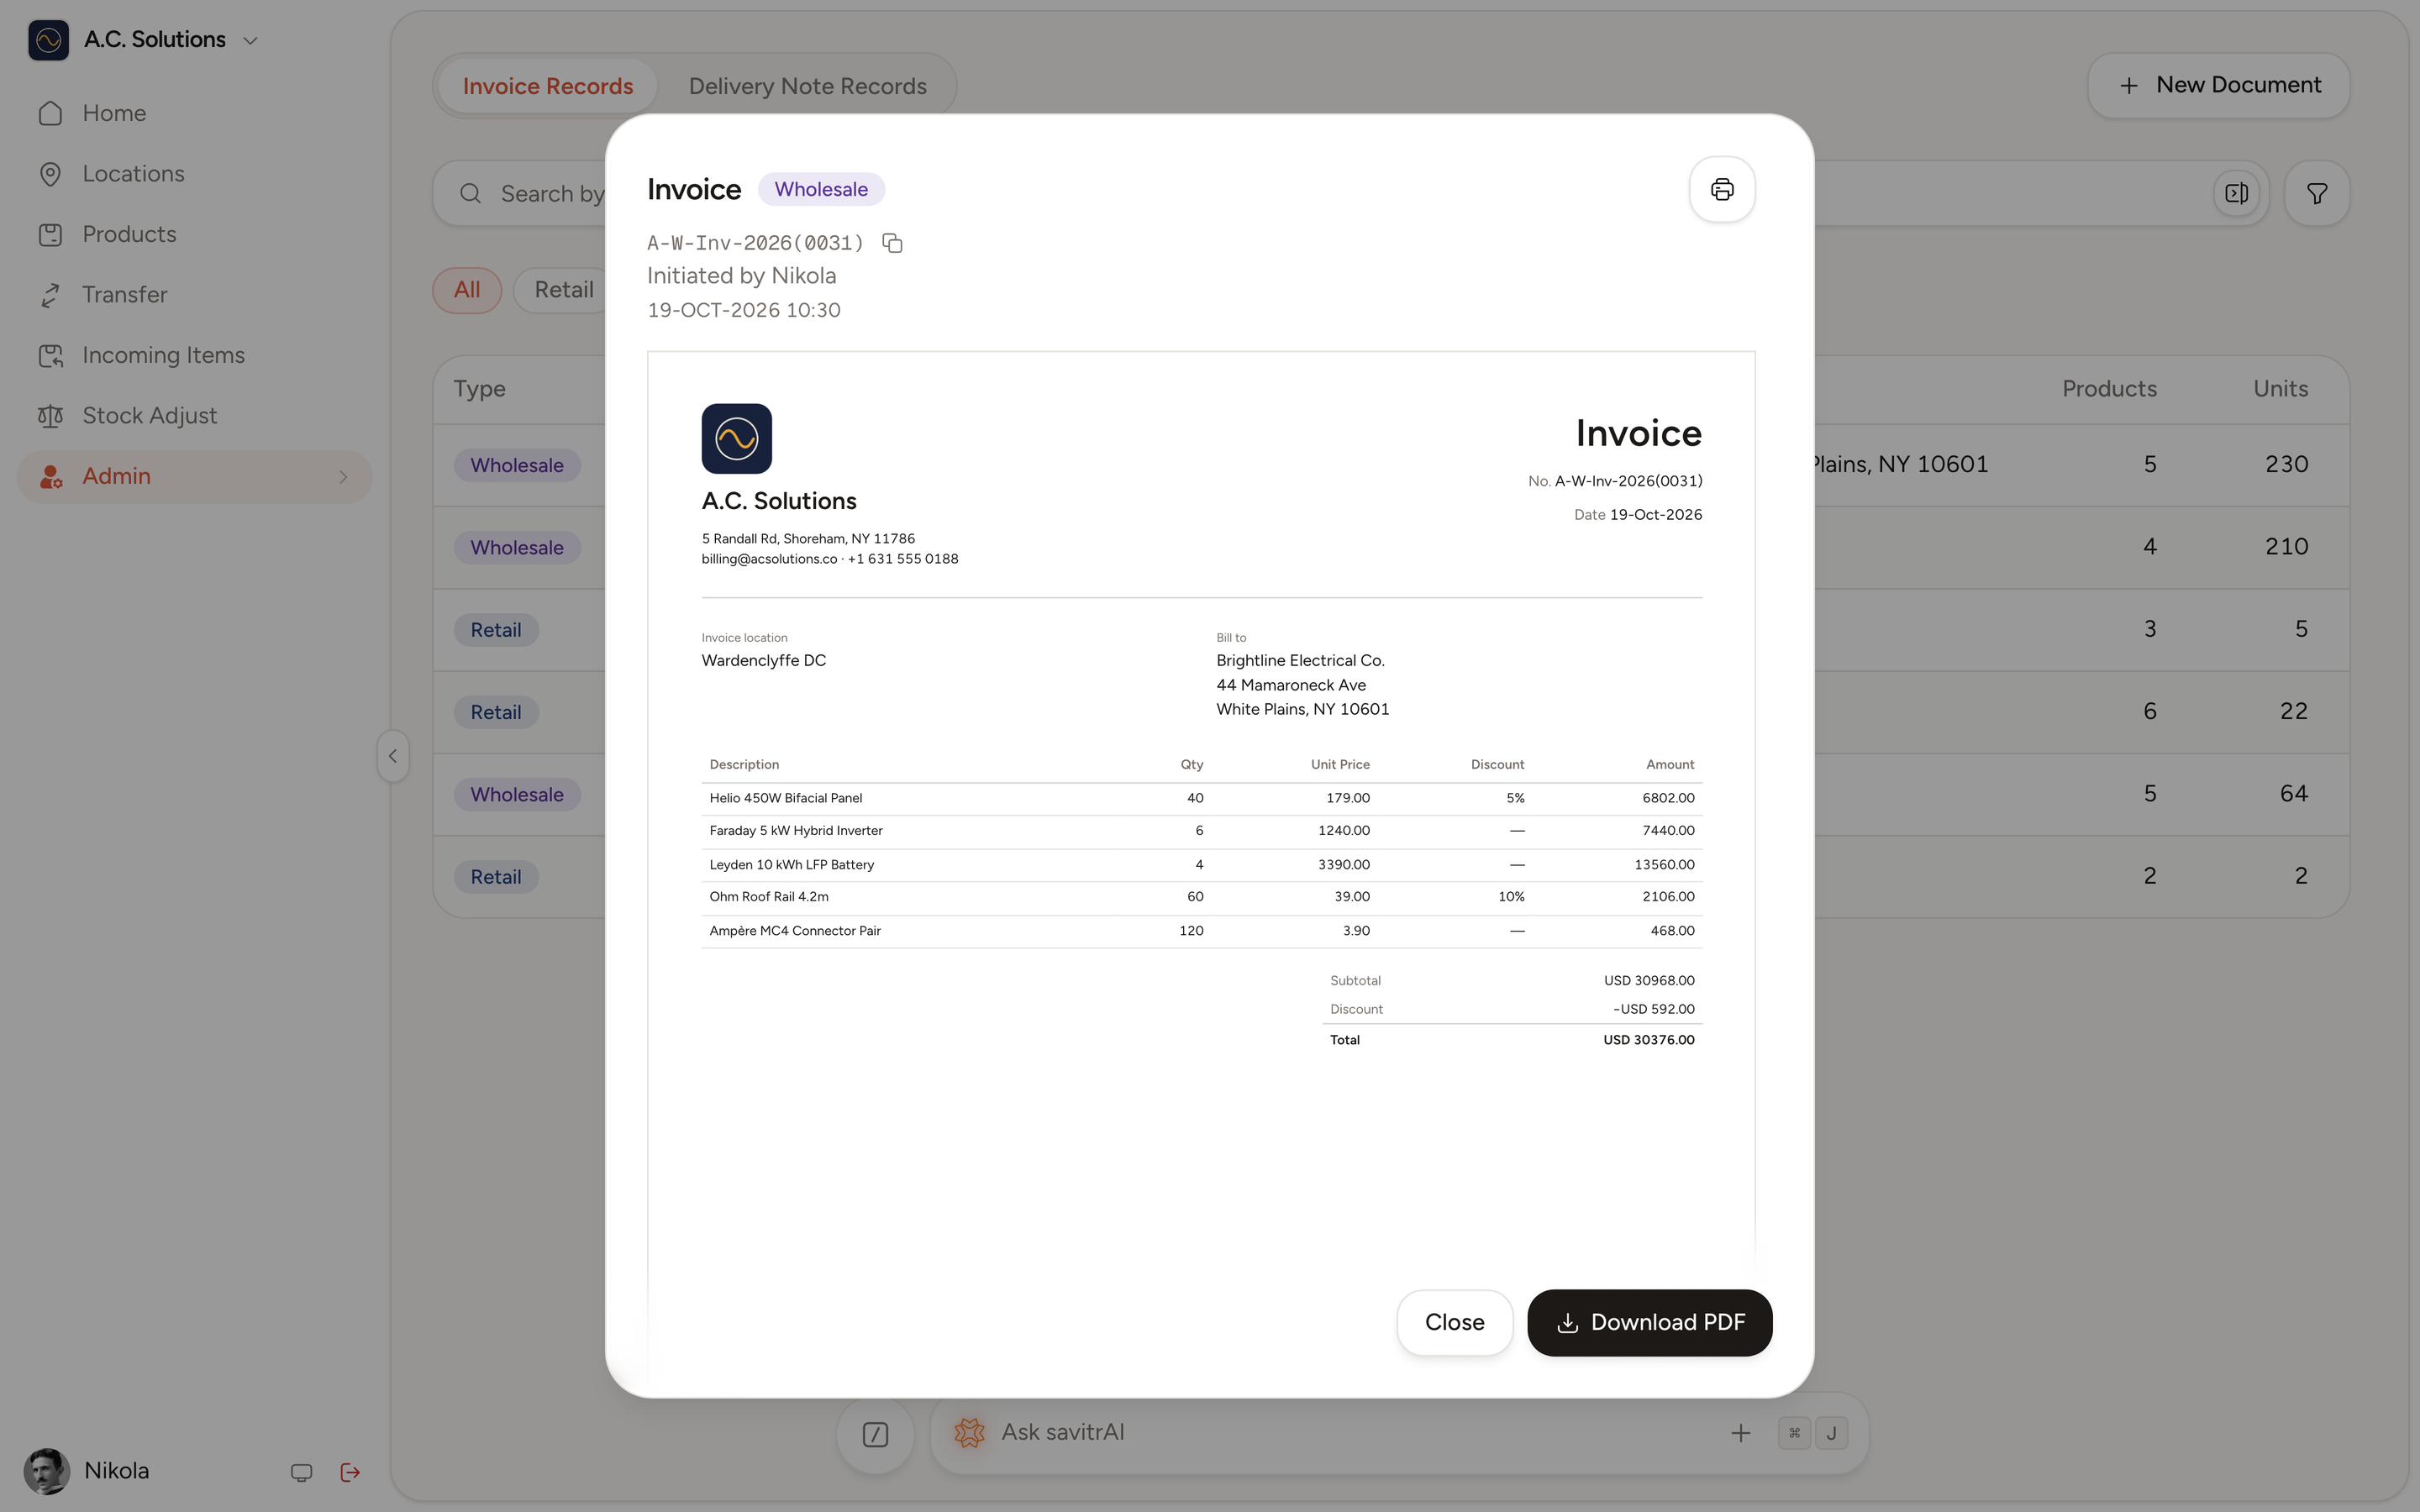Open Stock Adjust in the sidebar
Image resolution: width=2420 pixels, height=1512 pixels.
pos(194,416)
